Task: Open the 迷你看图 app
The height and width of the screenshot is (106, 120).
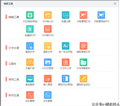Action: [30, 95]
